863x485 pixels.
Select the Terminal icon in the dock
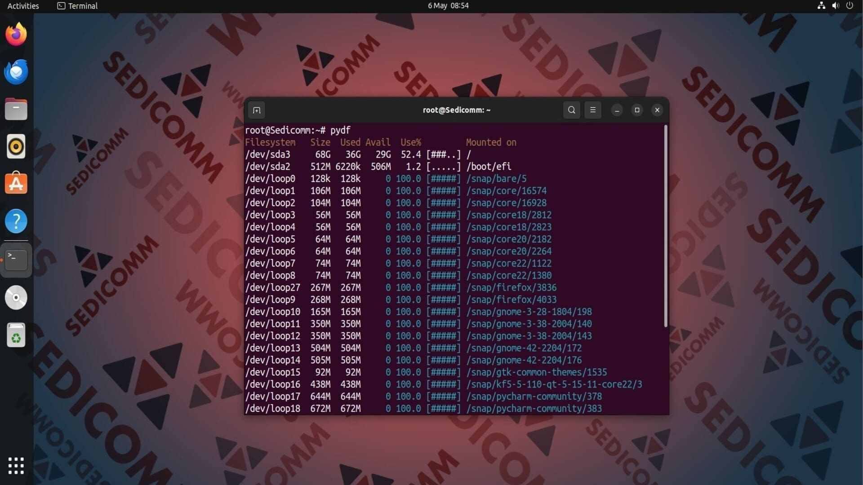point(16,260)
